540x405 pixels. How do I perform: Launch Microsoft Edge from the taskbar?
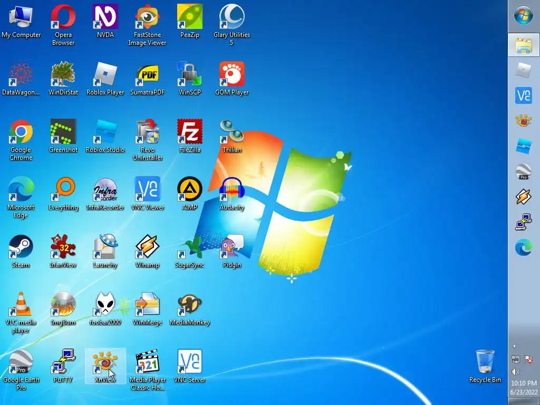524,247
